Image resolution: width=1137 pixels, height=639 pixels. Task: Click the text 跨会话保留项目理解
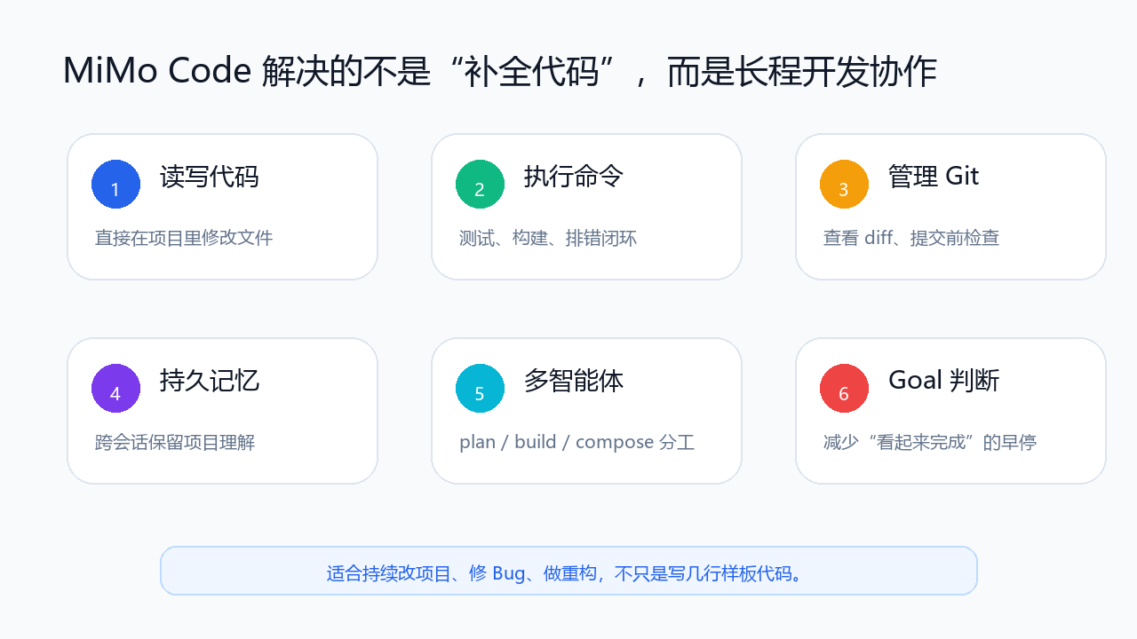point(175,442)
